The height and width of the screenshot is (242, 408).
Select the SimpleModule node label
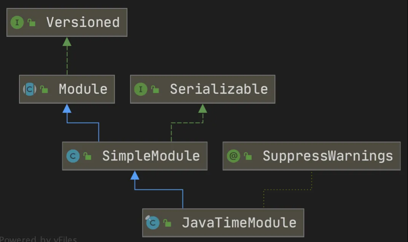[151, 156]
